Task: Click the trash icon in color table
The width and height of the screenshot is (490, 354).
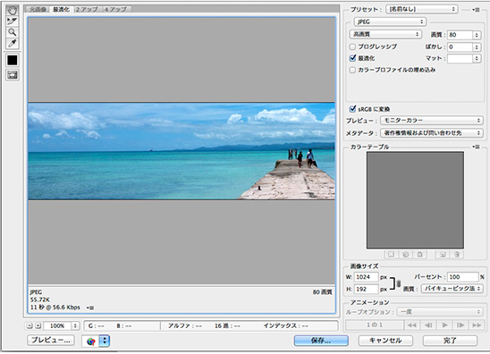Action: tap(457, 255)
